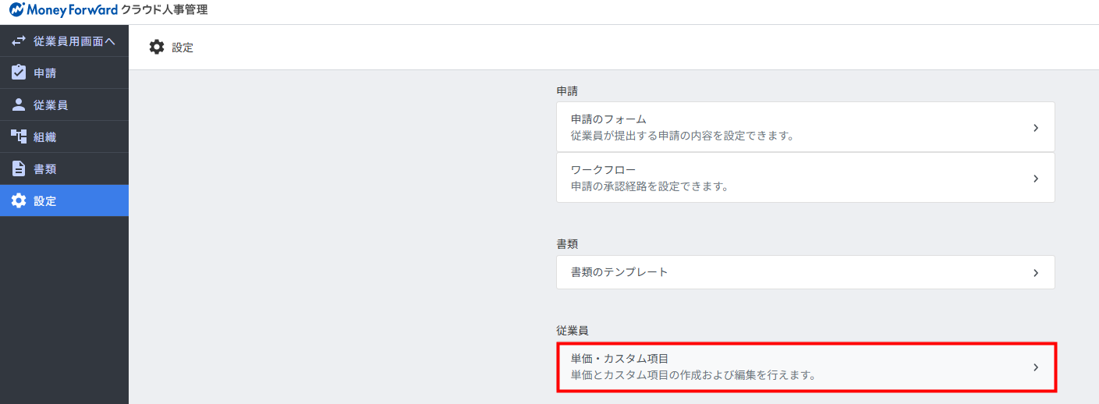Expand the 単価・カスタム項目 row chevron
Viewport: 1099px width, 404px height.
pyautogui.click(x=1035, y=367)
